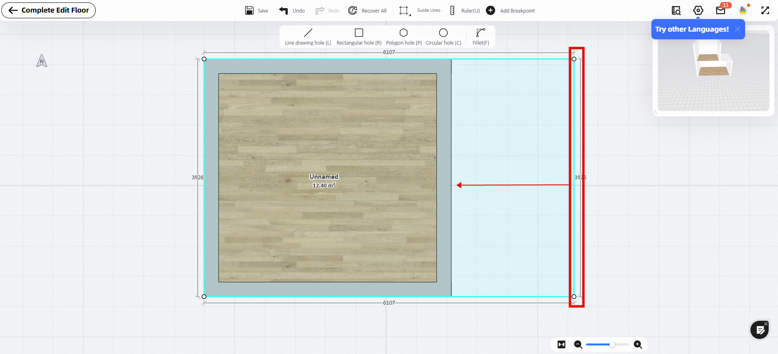This screenshot has width=778, height=354.
Task: Select the top-left corner vertex
Action: (x=204, y=59)
